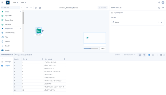Click the container grid toolbar icon
The image size is (166, 95).
pos(40,8)
